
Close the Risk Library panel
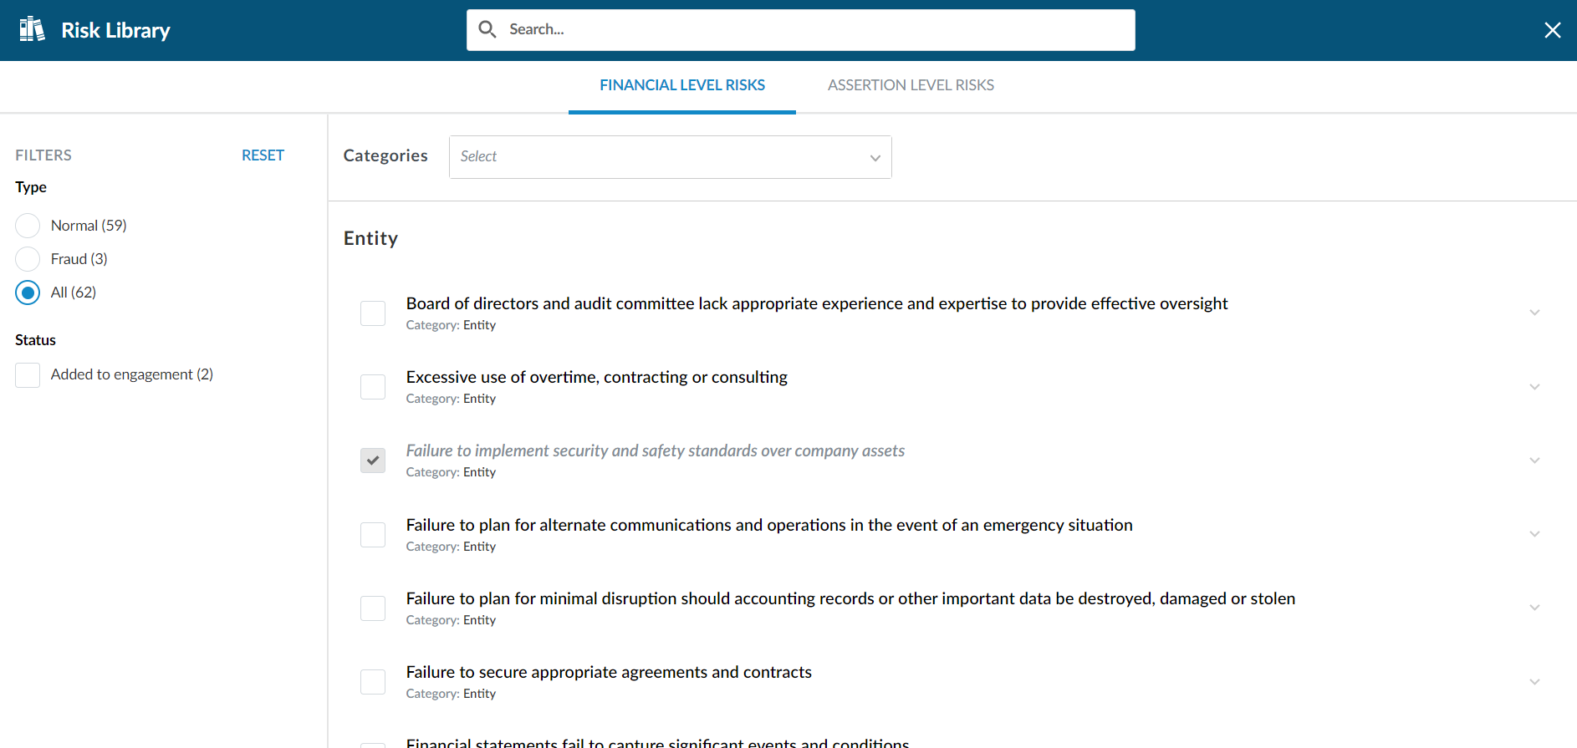click(x=1552, y=30)
